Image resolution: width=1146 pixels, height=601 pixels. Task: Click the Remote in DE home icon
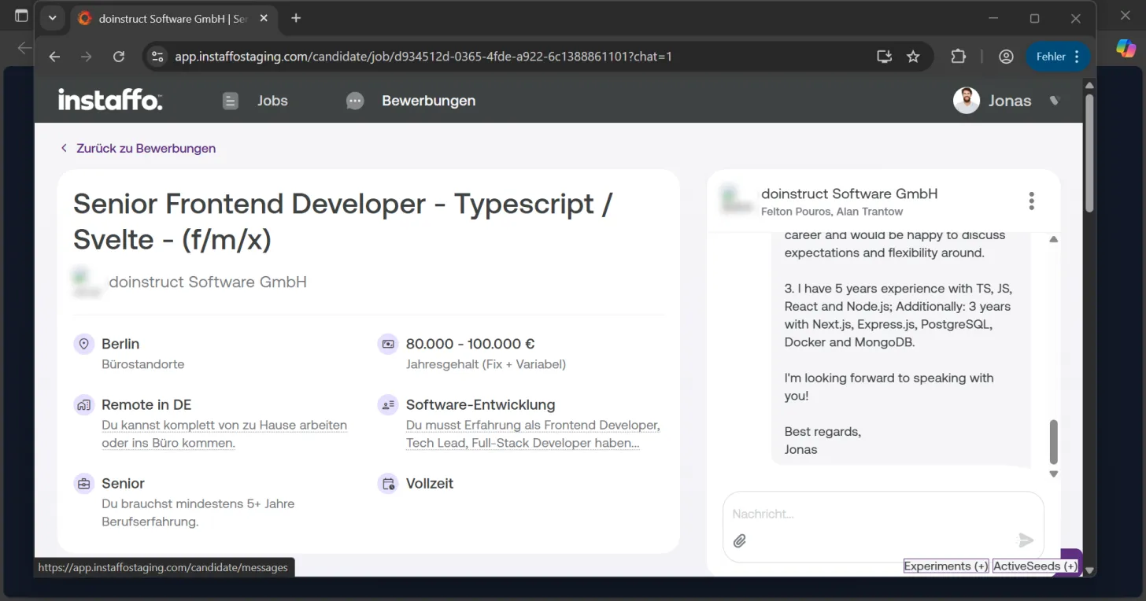coord(84,405)
